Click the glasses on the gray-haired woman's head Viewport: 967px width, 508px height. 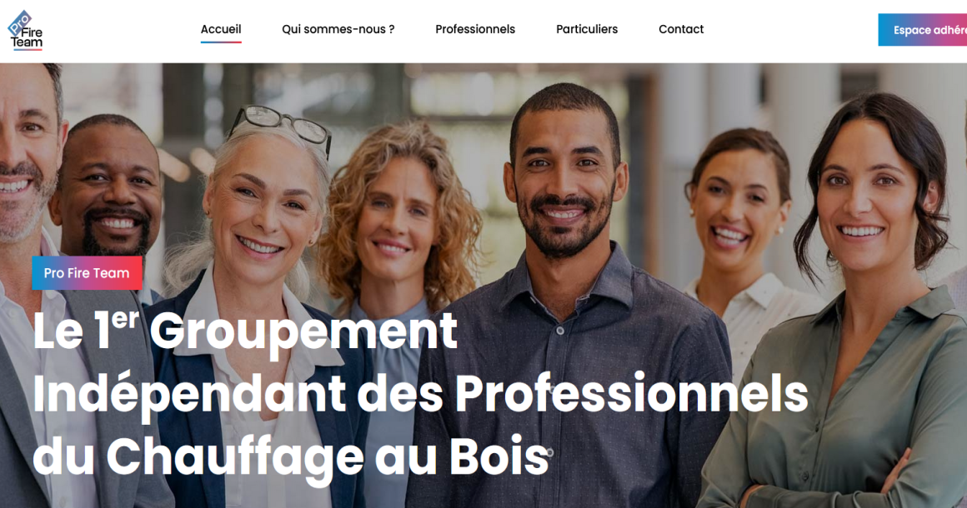coord(281,126)
